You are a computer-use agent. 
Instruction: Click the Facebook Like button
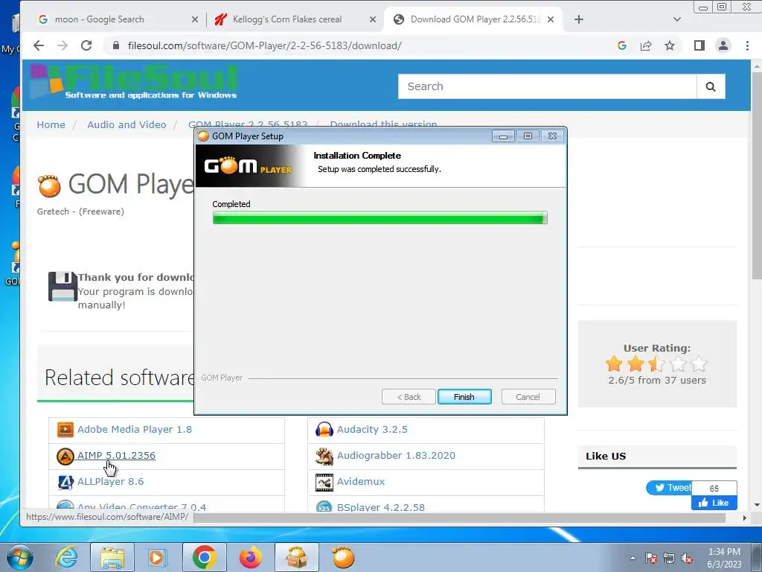tap(714, 503)
